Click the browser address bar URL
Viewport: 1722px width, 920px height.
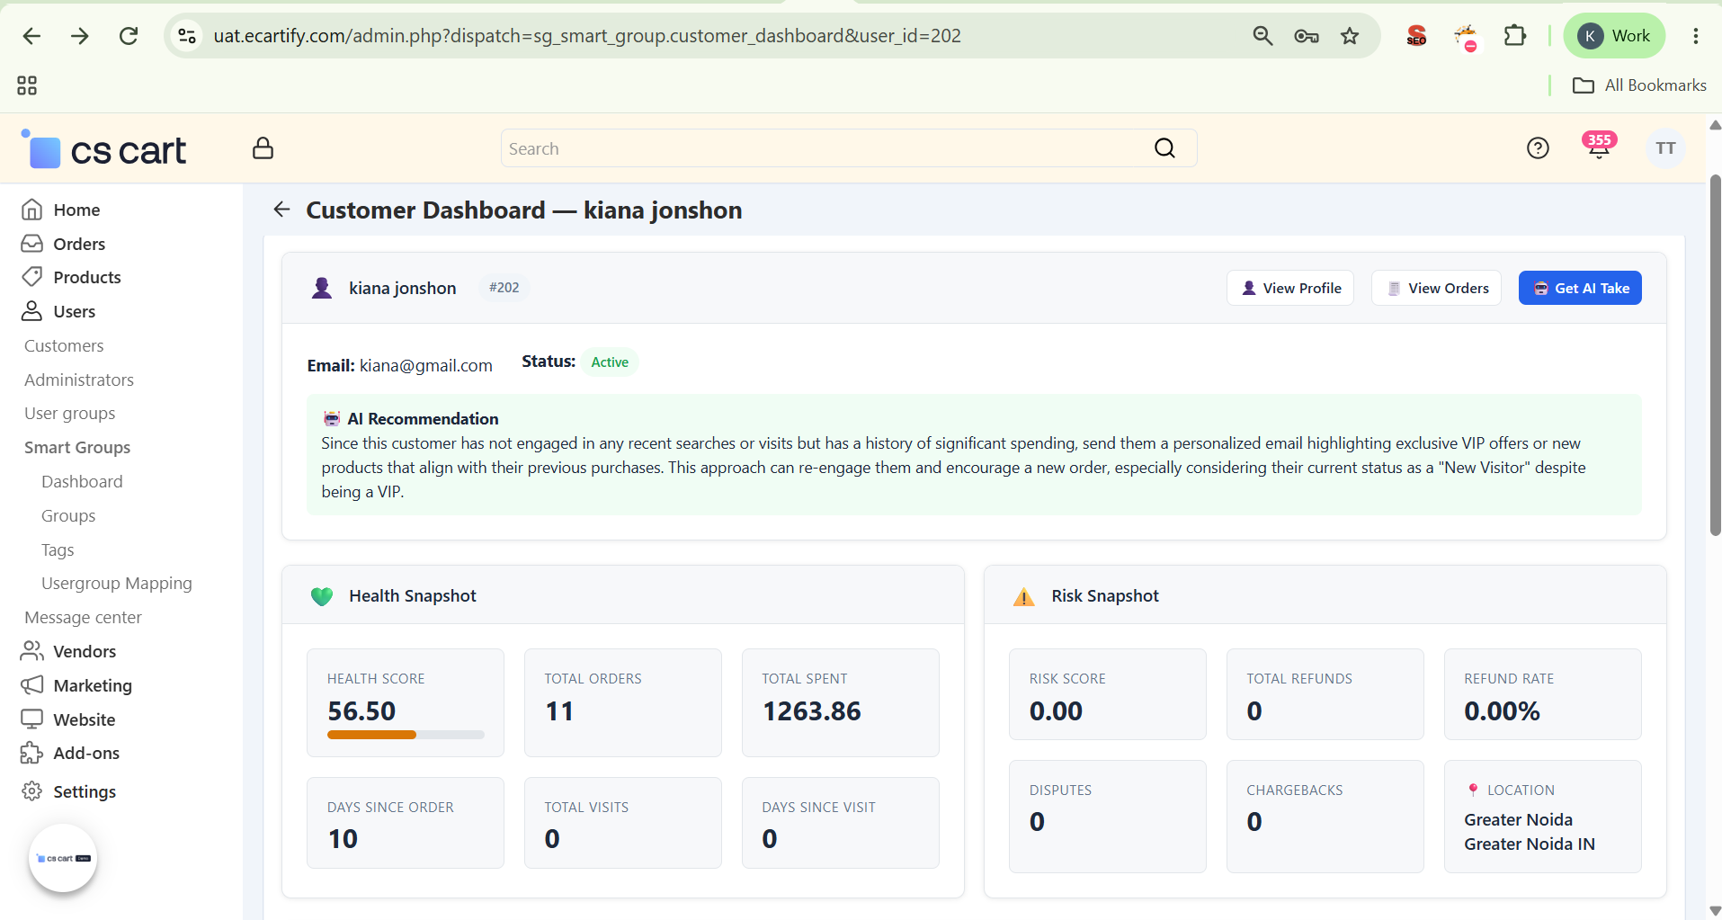pos(587,36)
